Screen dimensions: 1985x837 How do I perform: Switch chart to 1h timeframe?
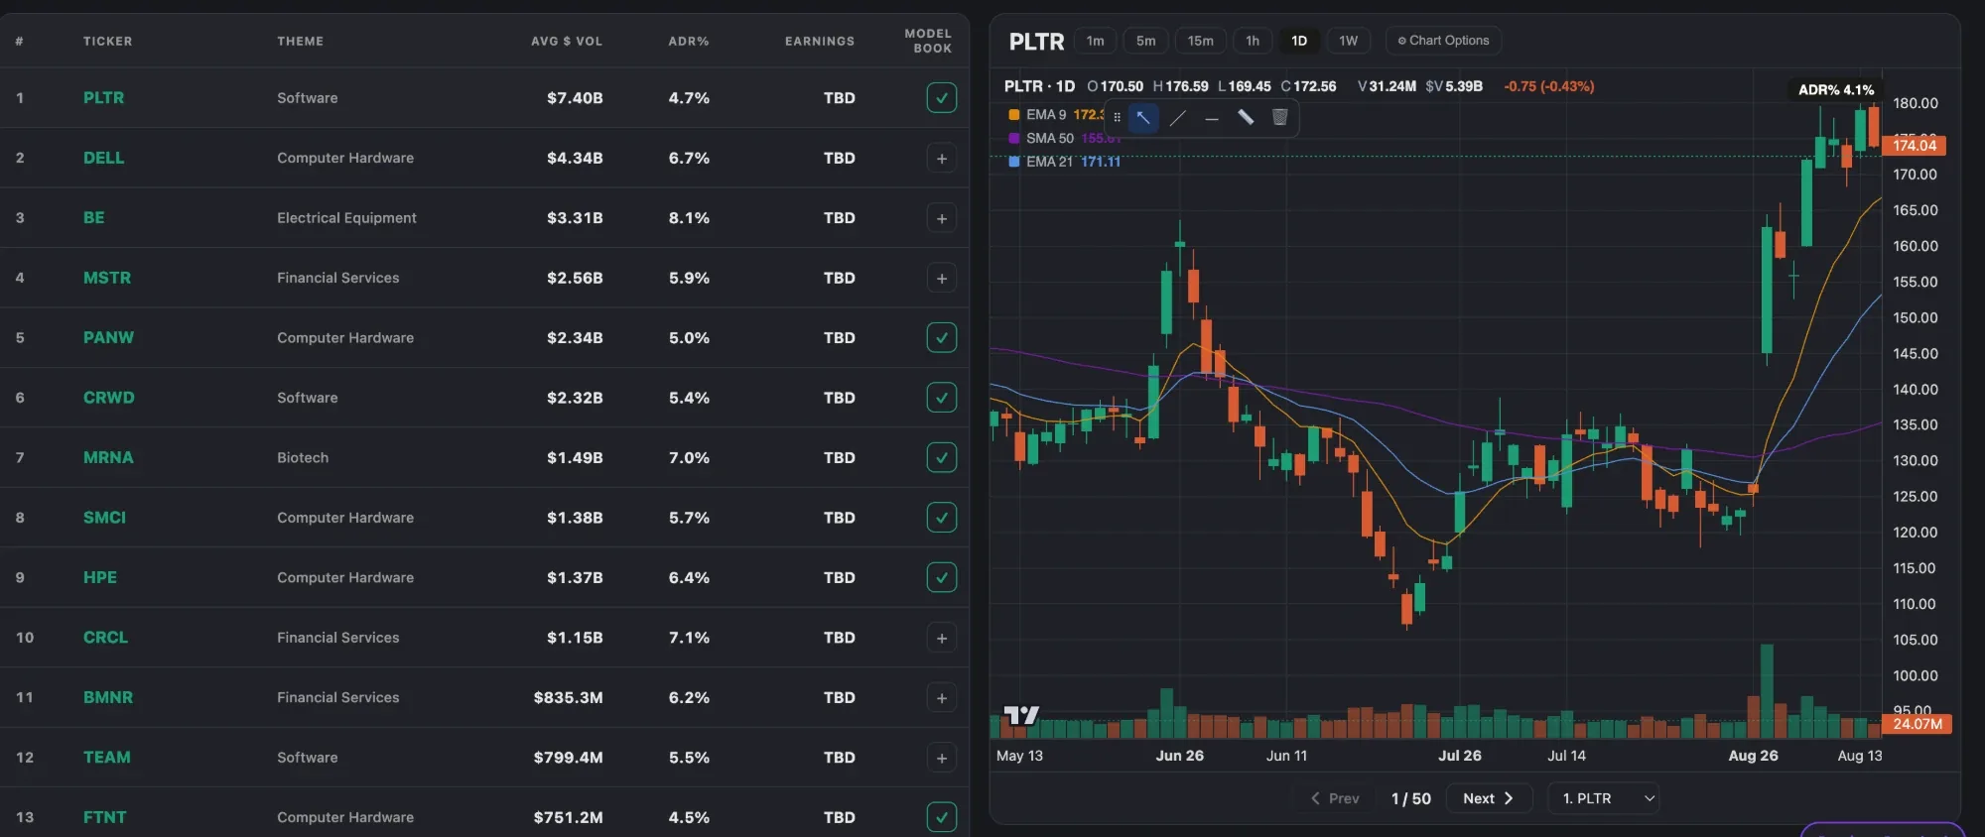coord(1253,41)
